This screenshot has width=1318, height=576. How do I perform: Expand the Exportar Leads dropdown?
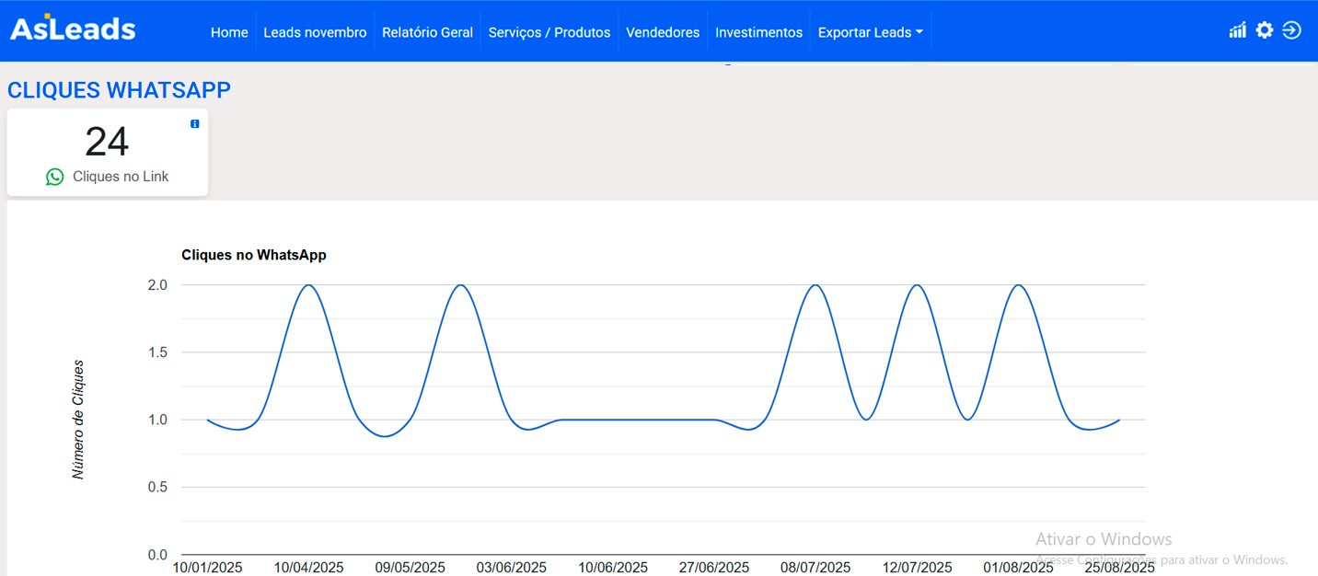(870, 32)
